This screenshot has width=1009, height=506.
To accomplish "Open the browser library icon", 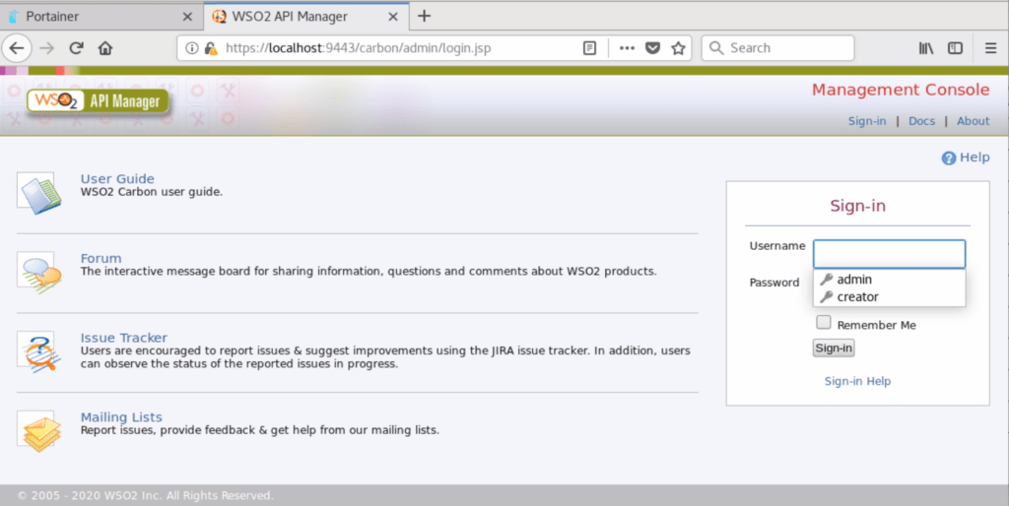I will pos(926,48).
